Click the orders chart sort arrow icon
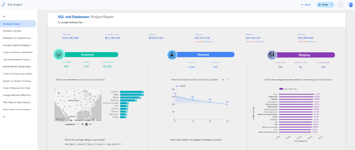355x150 pixels. [x=223, y=80]
